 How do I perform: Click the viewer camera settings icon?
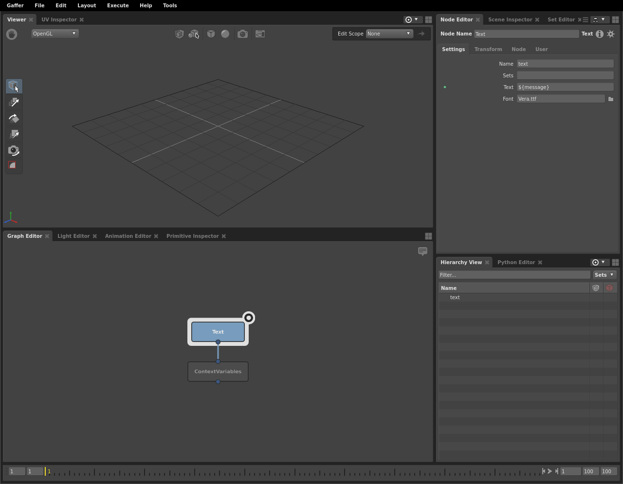[x=242, y=34]
